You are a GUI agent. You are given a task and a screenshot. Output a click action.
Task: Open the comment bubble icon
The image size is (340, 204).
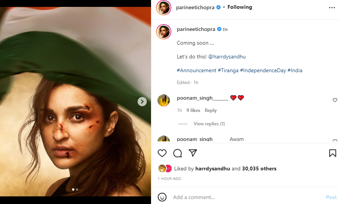click(x=177, y=153)
